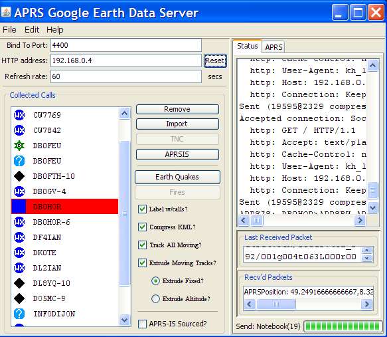Switch to the APRS tab
387x337 pixels.
[x=273, y=47]
